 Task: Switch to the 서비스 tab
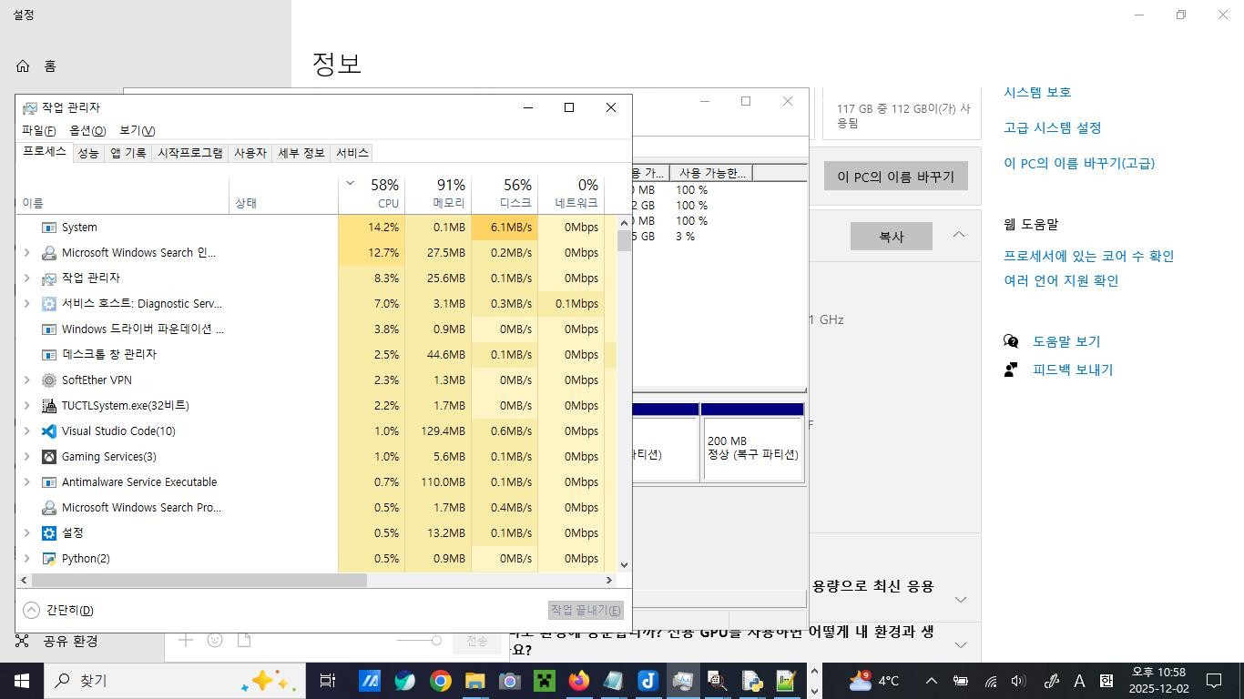pyautogui.click(x=352, y=153)
